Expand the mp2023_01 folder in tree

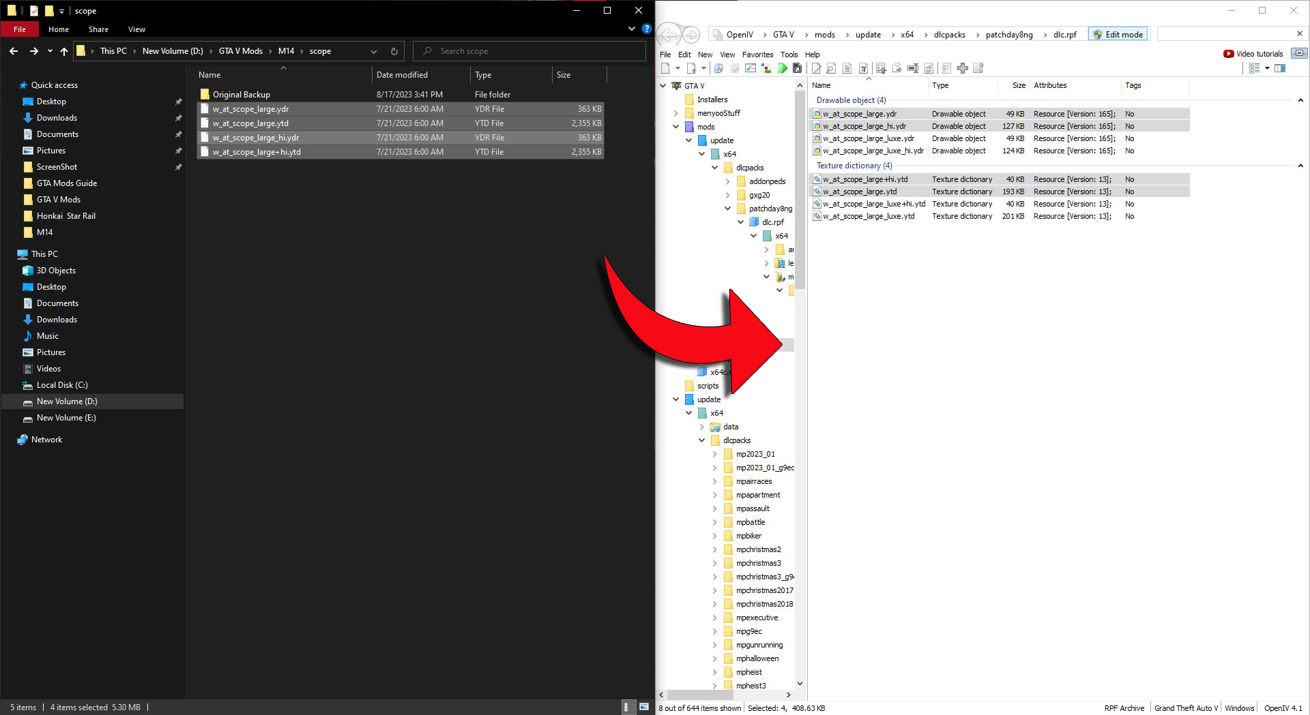click(714, 454)
